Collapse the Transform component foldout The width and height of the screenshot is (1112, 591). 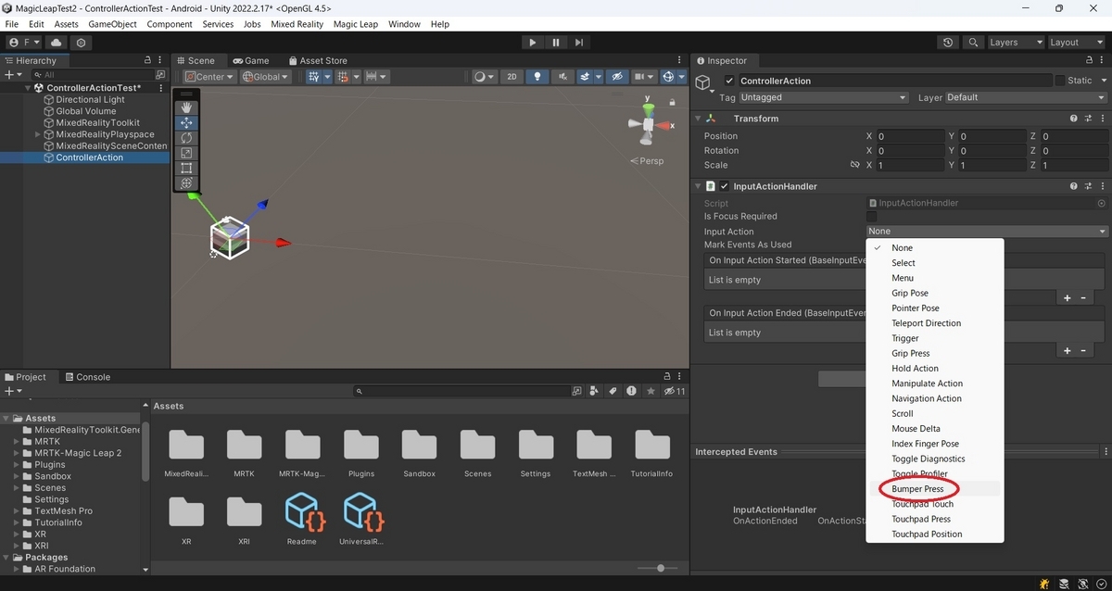click(699, 119)
